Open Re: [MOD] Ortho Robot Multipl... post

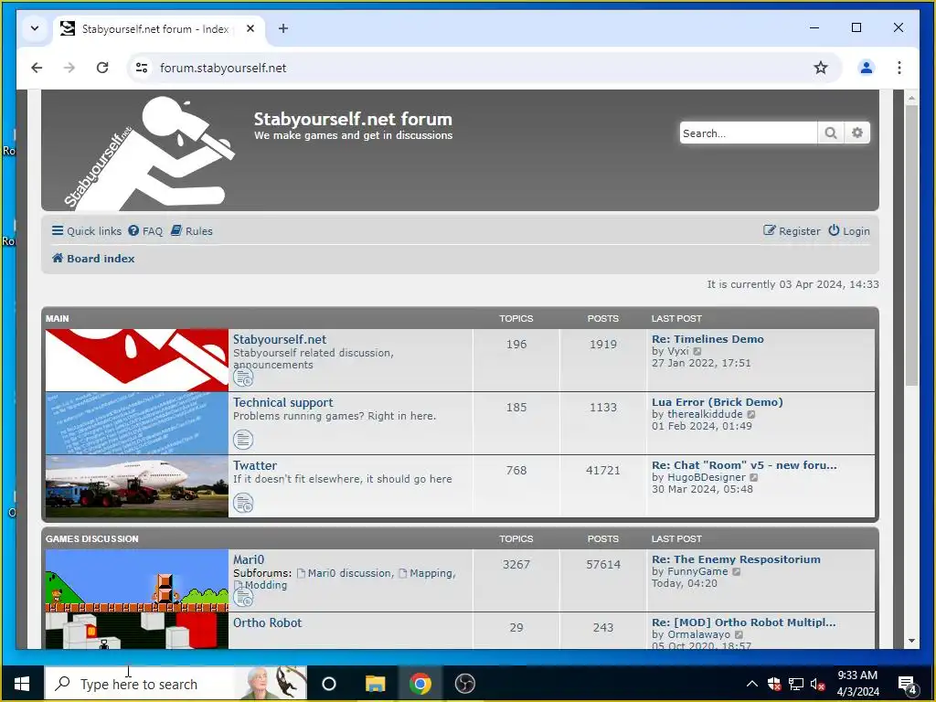(x=744, y=622)
